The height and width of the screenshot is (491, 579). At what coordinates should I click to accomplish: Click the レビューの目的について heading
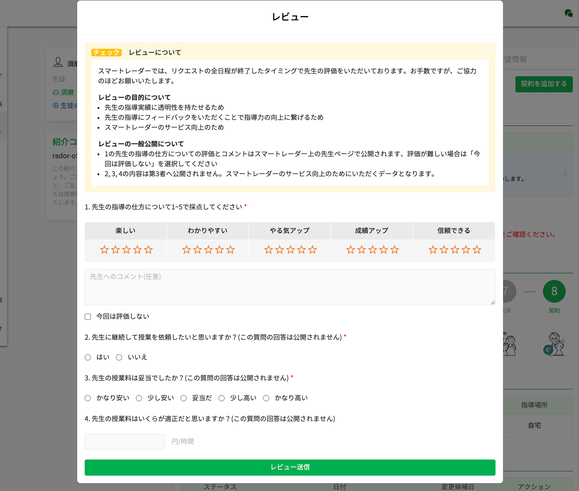tap(134, 97)
